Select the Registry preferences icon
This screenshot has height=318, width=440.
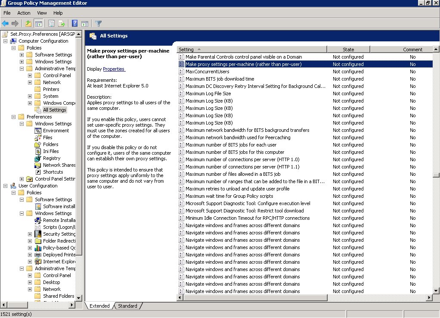tap(38, 158)
